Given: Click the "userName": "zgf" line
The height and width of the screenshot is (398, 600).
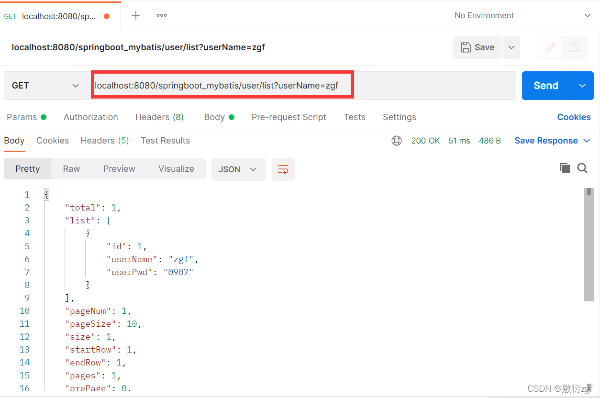Looking at the screenshot, I should tap(153, 259).
